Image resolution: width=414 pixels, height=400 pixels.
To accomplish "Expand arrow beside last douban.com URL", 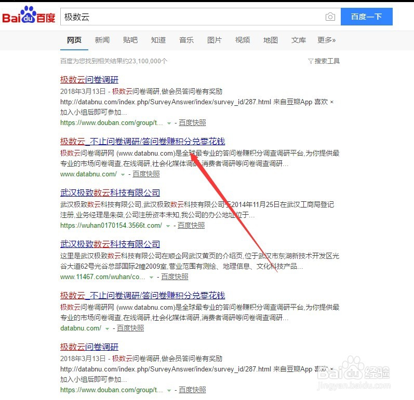I will point(169,391).
